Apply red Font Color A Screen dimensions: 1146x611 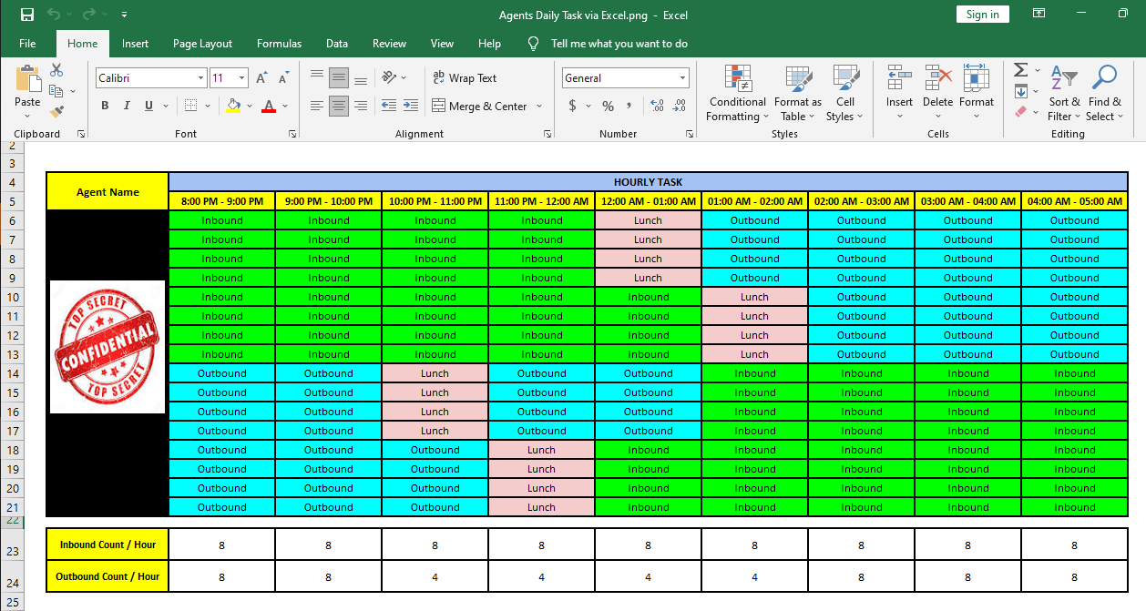point(268,106)
